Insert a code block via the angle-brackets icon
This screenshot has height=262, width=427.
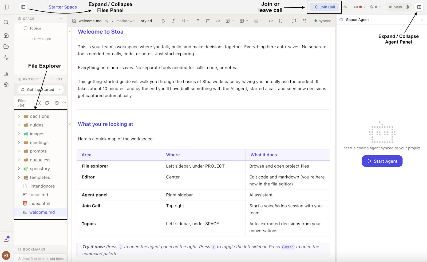(x=271, y=21)
